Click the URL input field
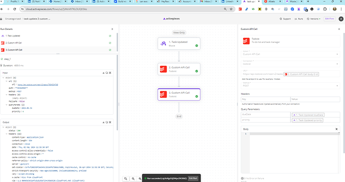This screenshot has height=182, width=345. click(x=290, y=74)
